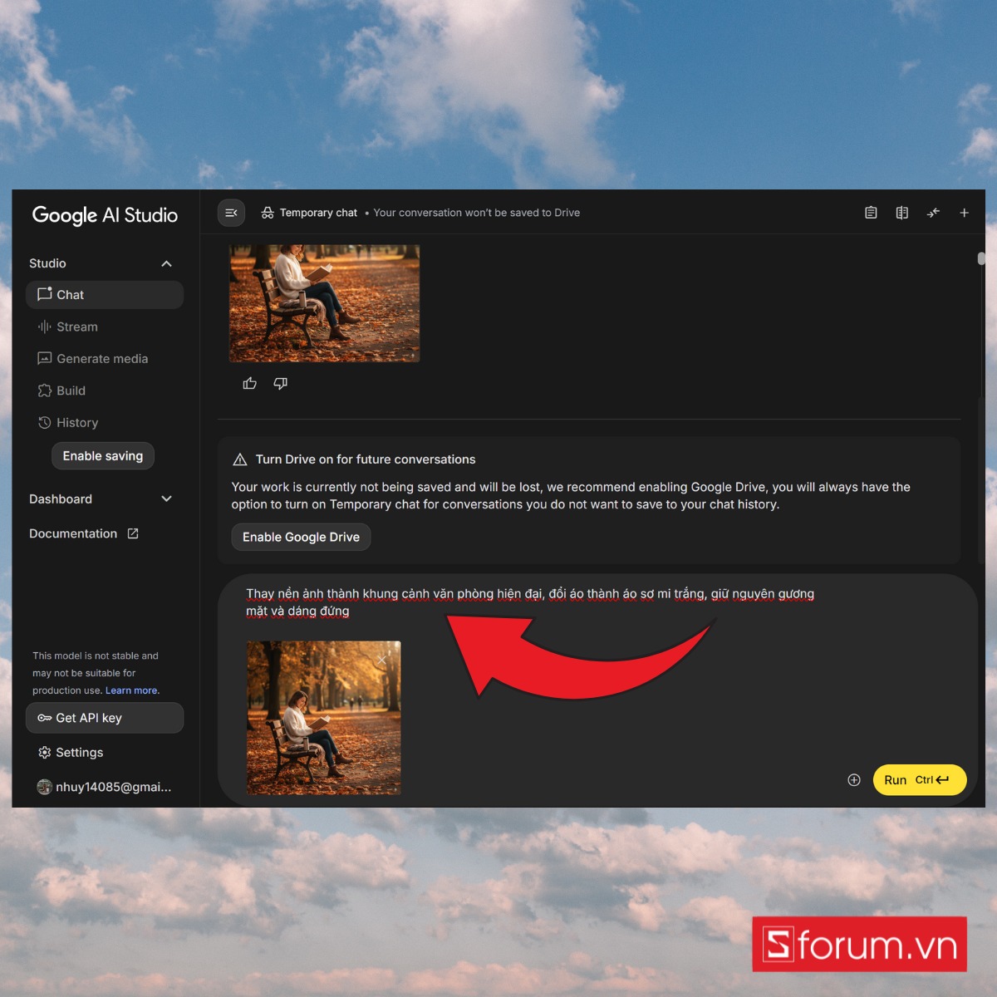Click the Enable Google Drive button

[x=301, y=537]
